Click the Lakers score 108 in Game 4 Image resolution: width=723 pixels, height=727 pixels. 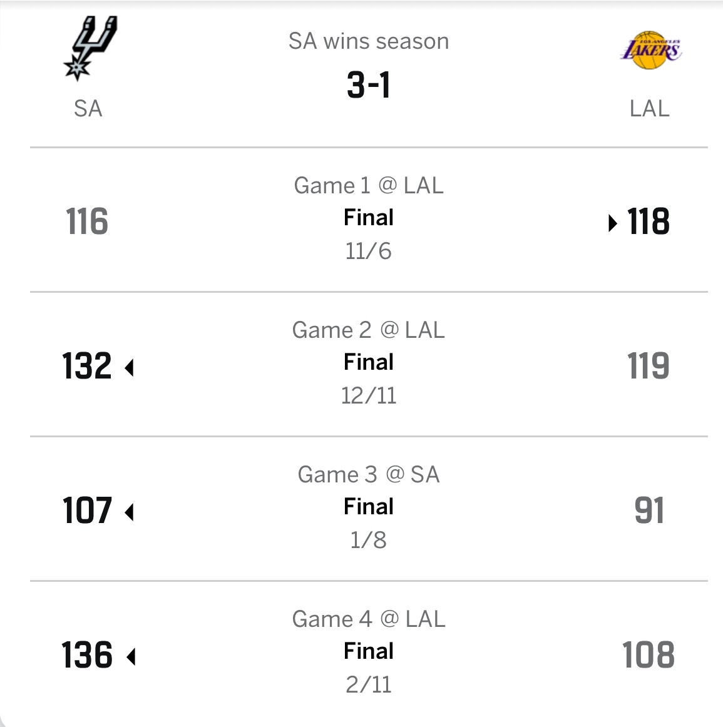click(x=649, y=656)
